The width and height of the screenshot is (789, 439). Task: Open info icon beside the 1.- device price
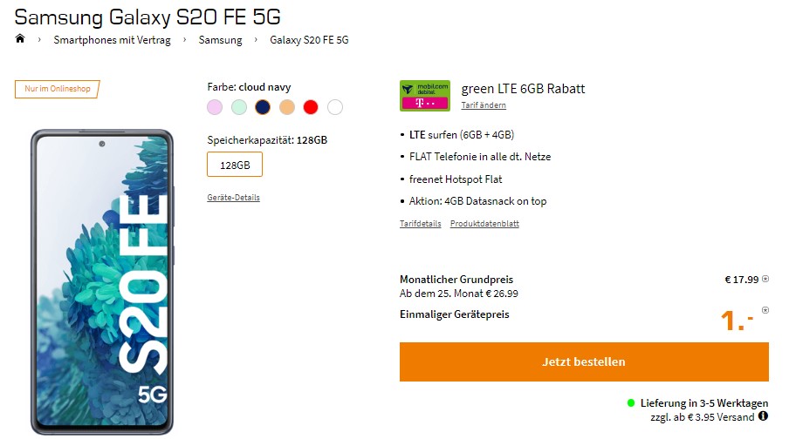[765, 310]
